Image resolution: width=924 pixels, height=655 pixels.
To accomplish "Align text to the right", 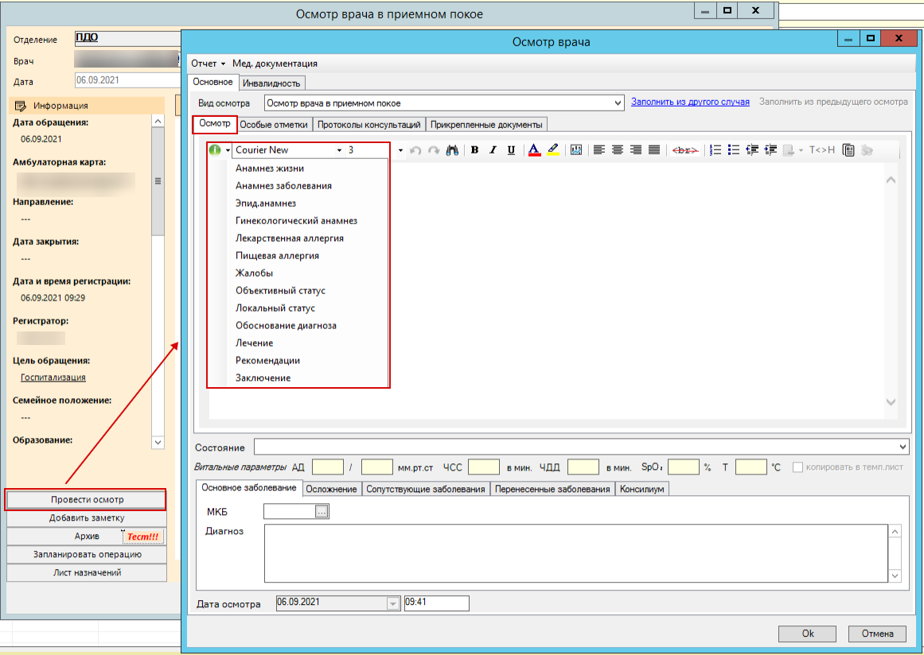I will click(x=635, y=151).
